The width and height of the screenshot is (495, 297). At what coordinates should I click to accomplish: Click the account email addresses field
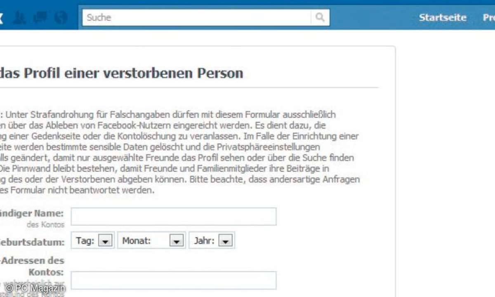174,280
